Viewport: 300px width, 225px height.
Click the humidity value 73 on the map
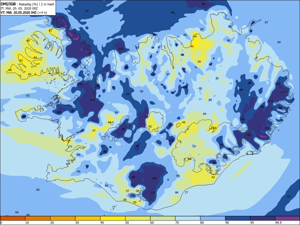(x=193, y=146)
